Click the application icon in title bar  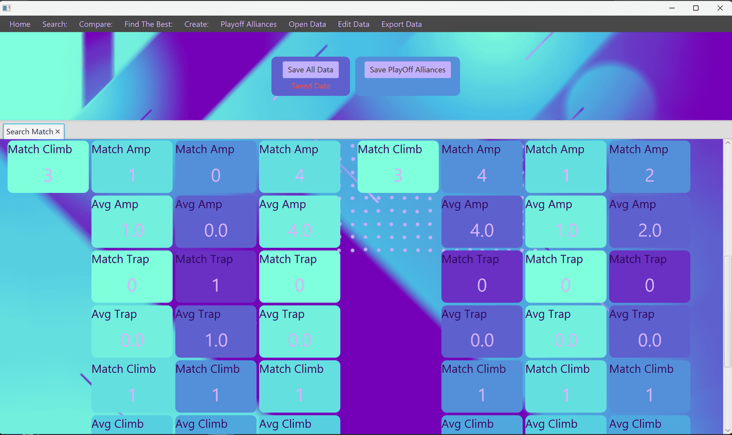click(x=7, y=8)
